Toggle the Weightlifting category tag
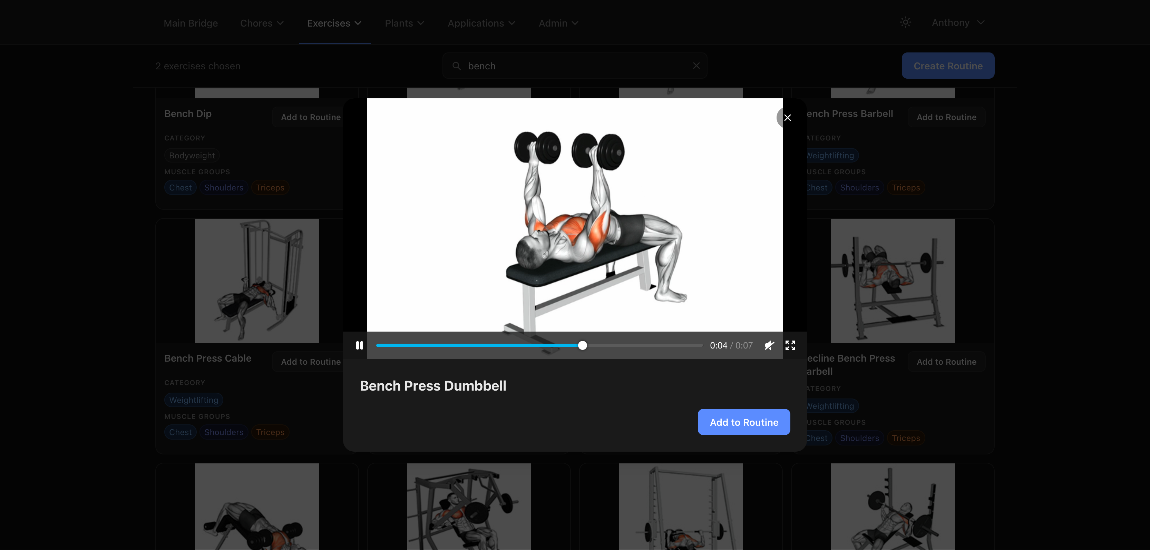 193,400
